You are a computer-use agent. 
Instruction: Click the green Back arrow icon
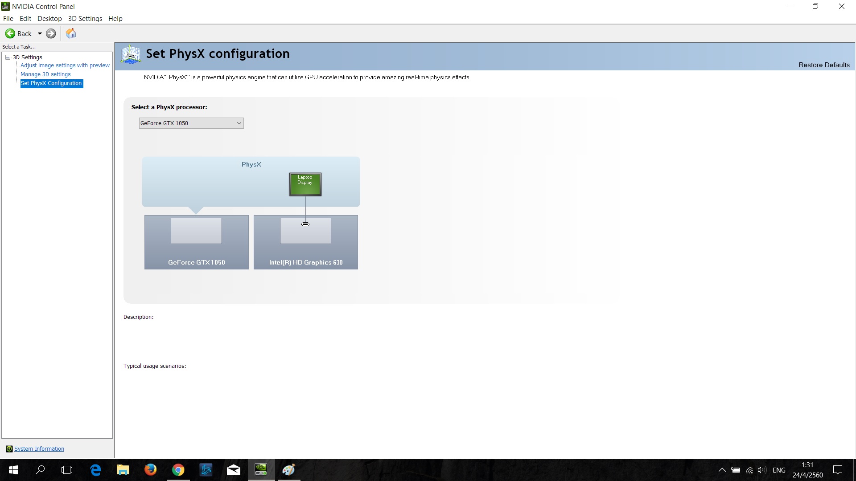[x=10, y=33]
